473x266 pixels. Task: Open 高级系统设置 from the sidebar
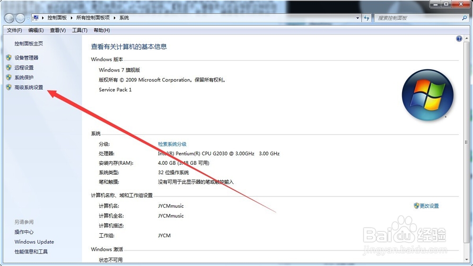pos(29,88)
